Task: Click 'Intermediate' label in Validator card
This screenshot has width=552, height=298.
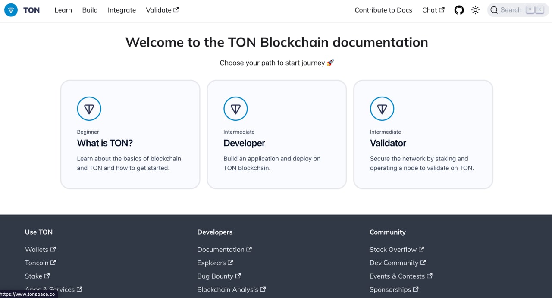Action: pyautogui.click(x=386, y=132)
